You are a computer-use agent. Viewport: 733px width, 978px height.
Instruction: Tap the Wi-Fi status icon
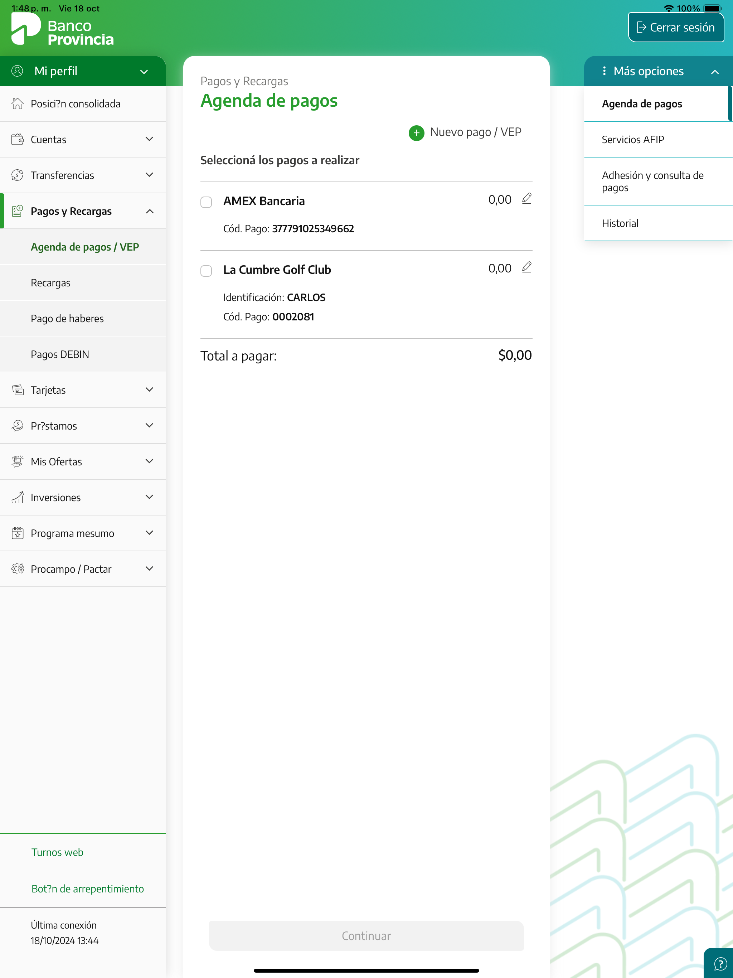pyautogui.click(x=669, y=8)
